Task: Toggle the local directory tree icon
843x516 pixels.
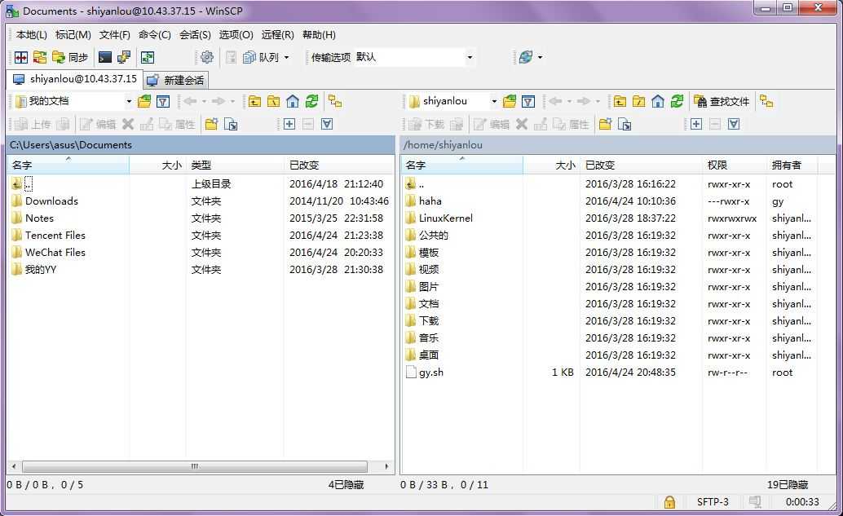Action: 335,101
